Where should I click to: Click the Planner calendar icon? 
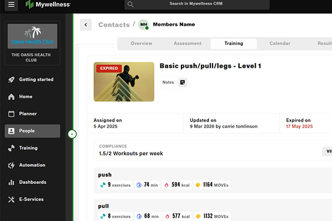tap(12, 114)
